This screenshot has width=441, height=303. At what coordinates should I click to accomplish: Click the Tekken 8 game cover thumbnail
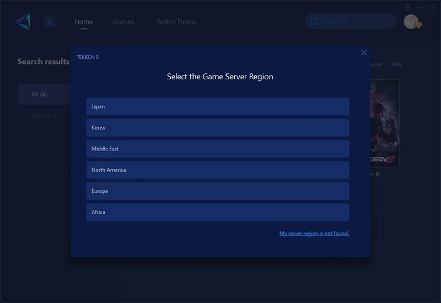[385, 123]
